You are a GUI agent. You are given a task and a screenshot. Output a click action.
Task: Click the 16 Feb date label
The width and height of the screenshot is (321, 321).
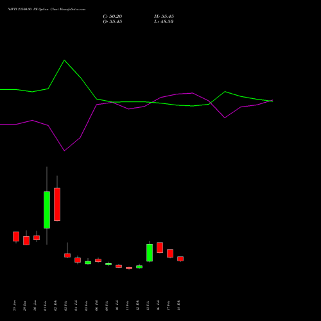tap(158, 306)
